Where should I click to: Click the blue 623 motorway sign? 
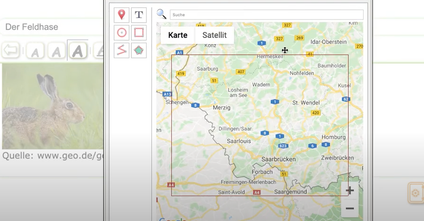click(x=283, y=146)
